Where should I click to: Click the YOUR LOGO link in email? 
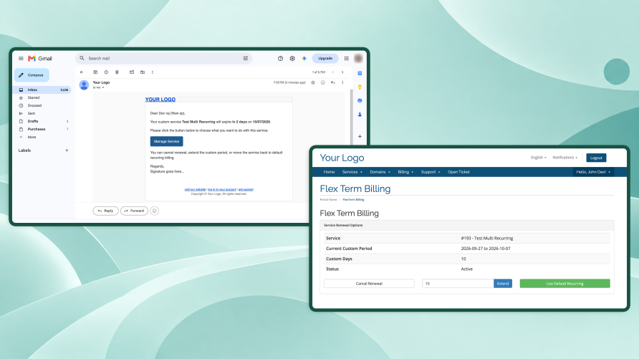(x=160, y=100)
